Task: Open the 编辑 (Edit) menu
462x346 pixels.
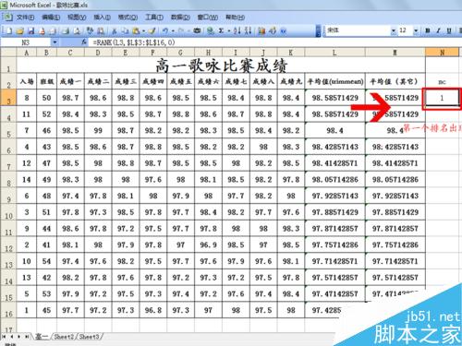Action: (51, 18)
